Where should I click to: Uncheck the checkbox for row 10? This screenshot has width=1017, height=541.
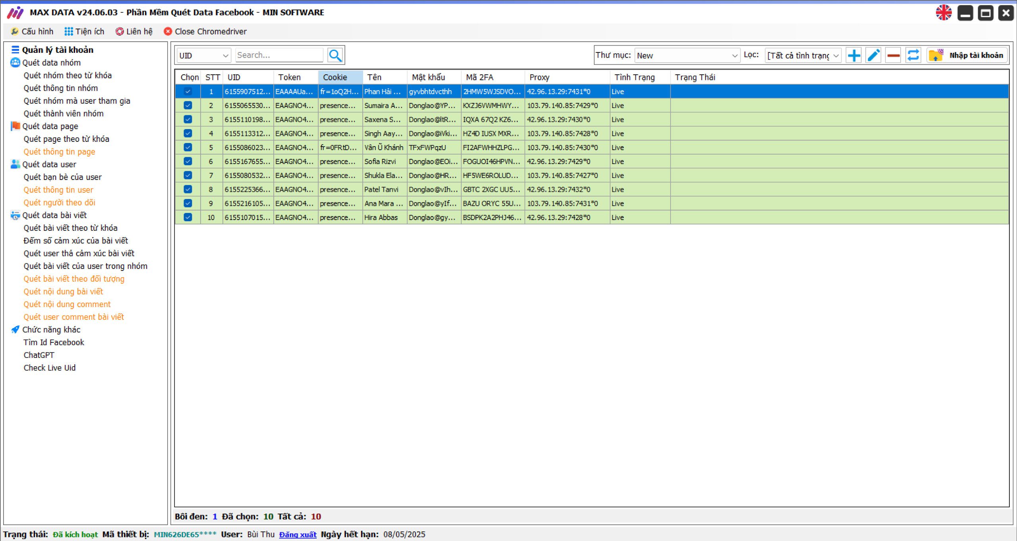tap(188, 217)
